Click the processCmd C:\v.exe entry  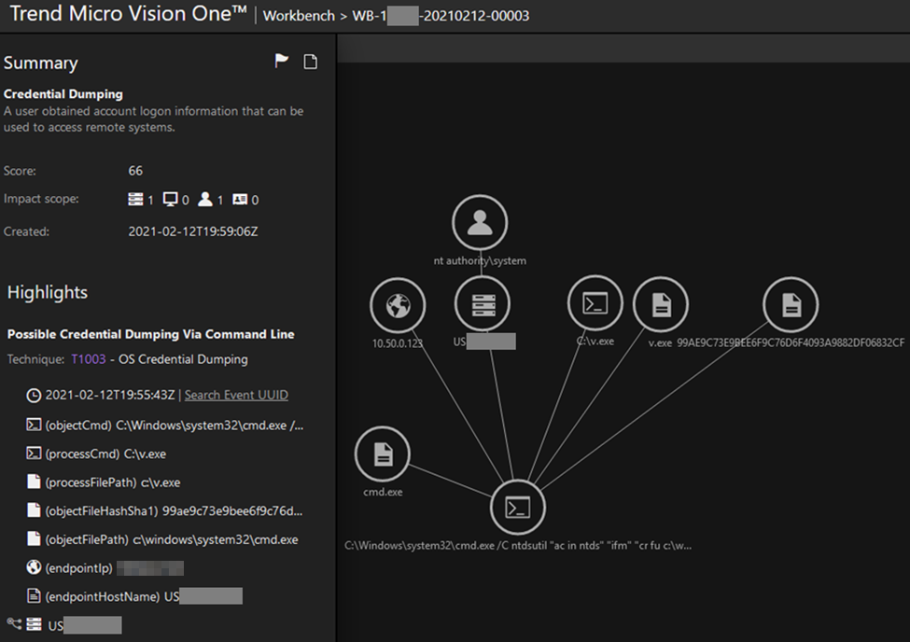(x=106, y=454)
